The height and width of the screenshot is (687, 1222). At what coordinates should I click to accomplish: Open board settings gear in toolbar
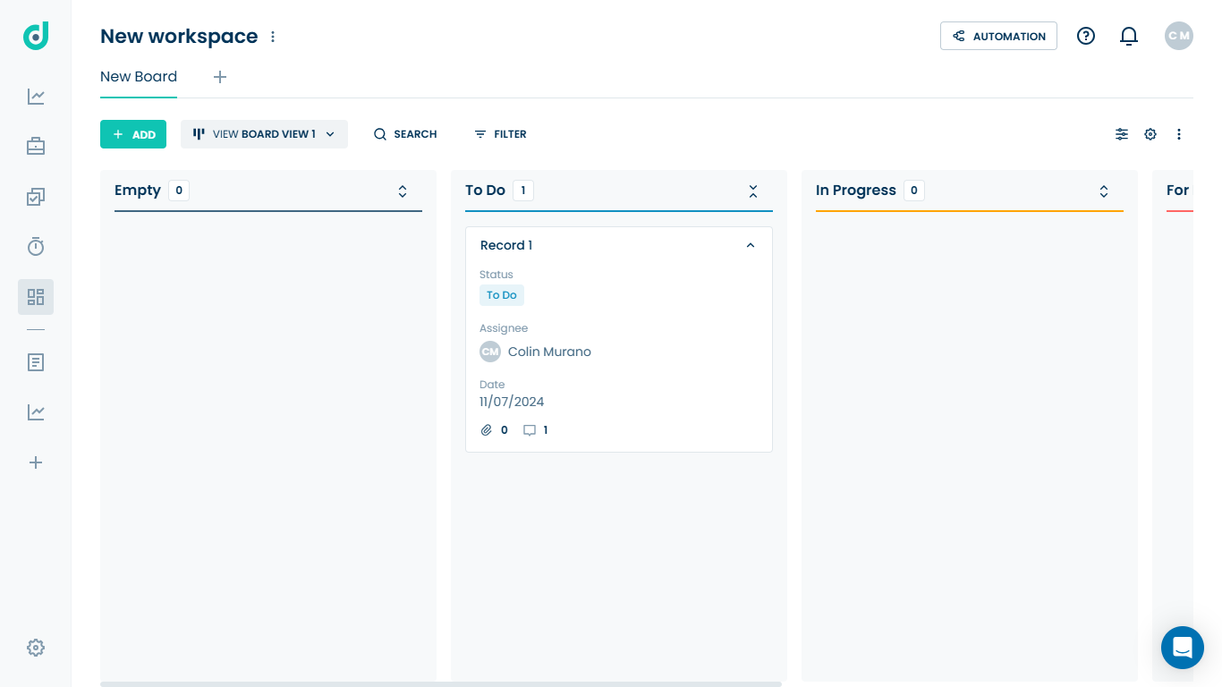(1150, 134)
